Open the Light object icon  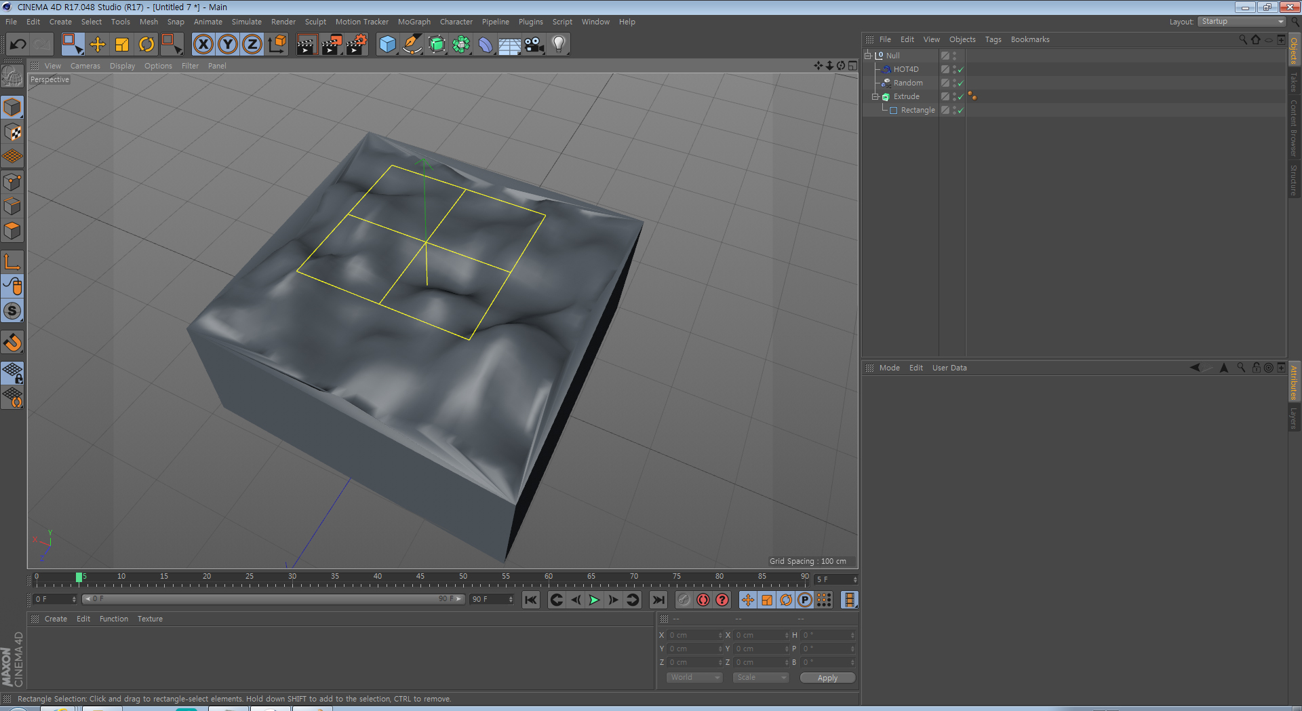click(558, 45)
